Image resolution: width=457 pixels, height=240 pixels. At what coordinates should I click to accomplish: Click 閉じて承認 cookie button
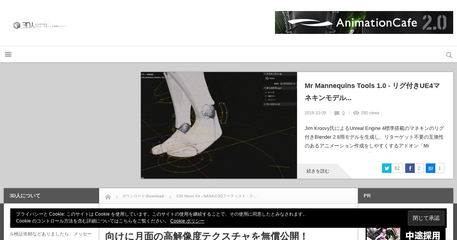[x=426, y=218]
